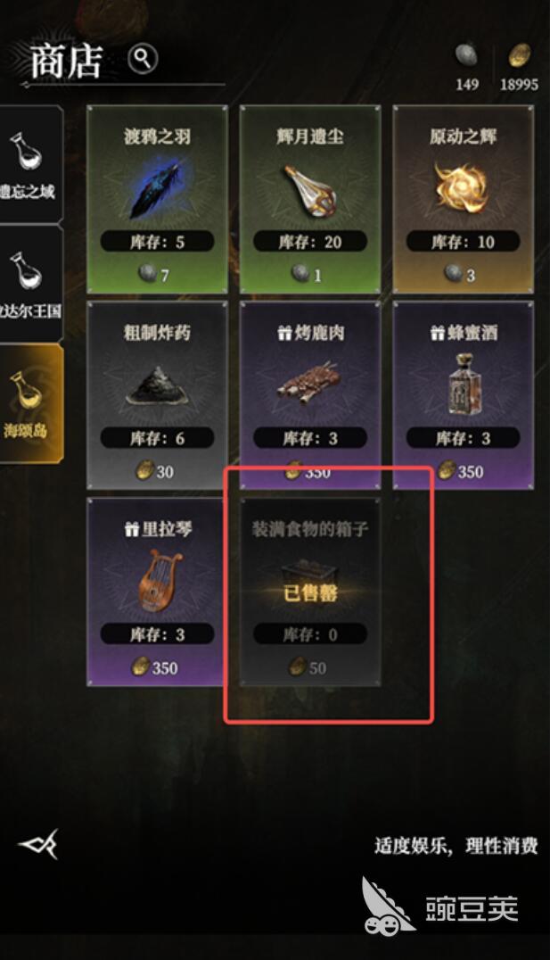Select the highlighted 海颂岛 shop tab
550x960 pixels.
tap(30, 403)
